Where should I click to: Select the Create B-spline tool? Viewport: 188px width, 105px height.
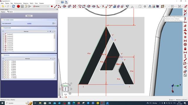tap(74, 6)
